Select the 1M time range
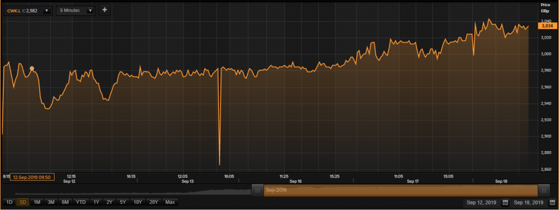This screenshot has height=210, width=559. (37, 202)
